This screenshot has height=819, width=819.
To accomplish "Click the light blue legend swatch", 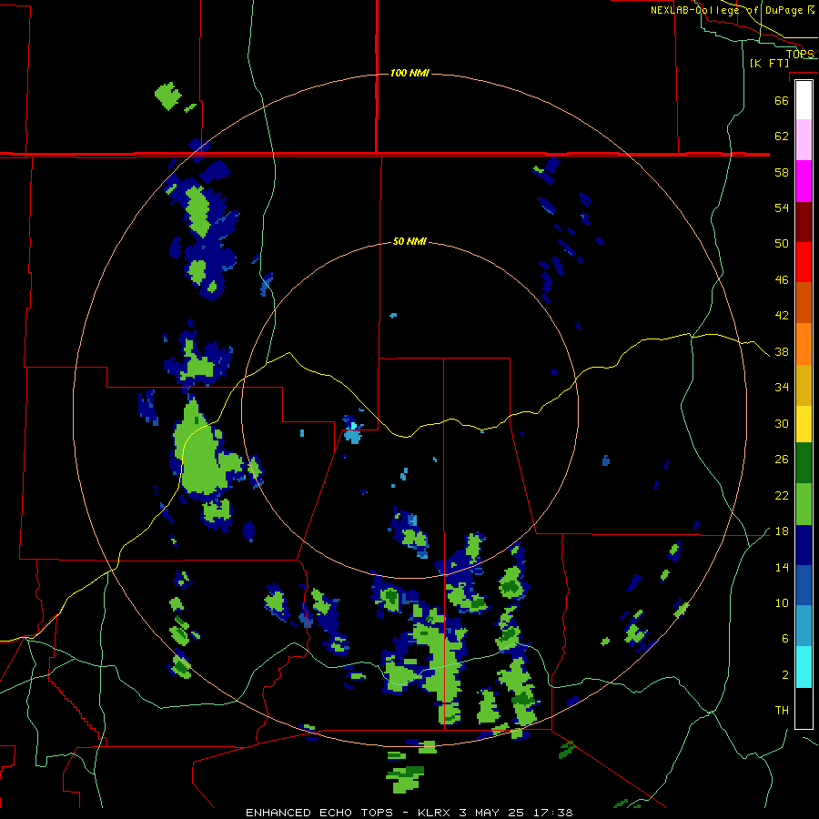I will click(x=804, y=625).
